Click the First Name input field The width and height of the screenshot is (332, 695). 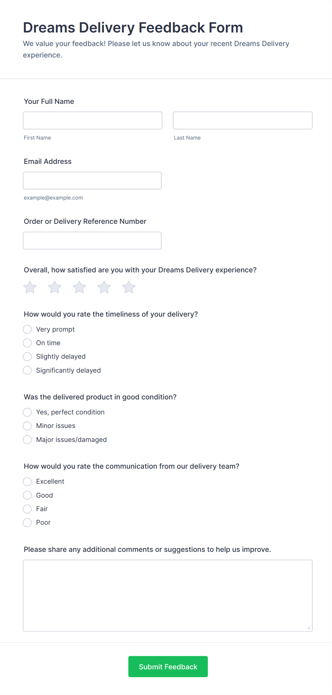tap(92, 121)
